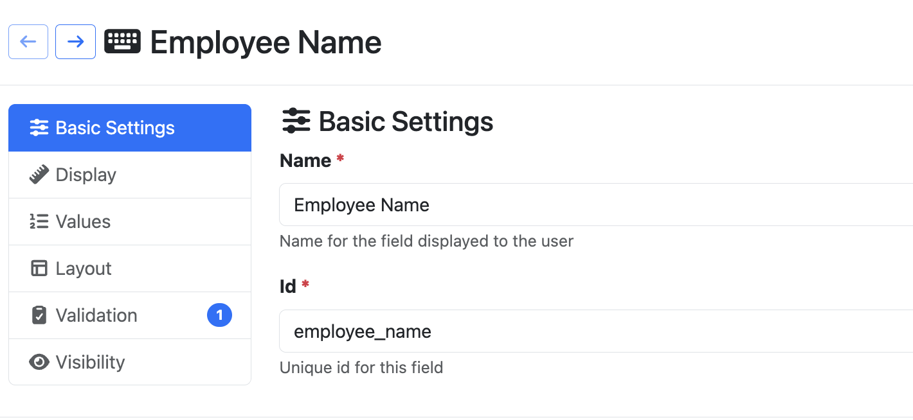Click the eye icon next to Visibility
This screenshot has width=913, height=420.
point(39,362)
